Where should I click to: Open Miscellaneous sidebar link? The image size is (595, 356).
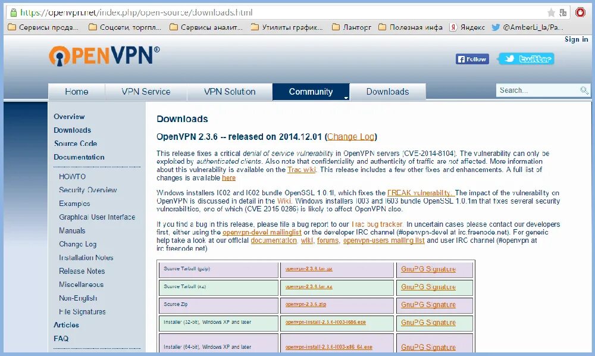click(81, 285)
